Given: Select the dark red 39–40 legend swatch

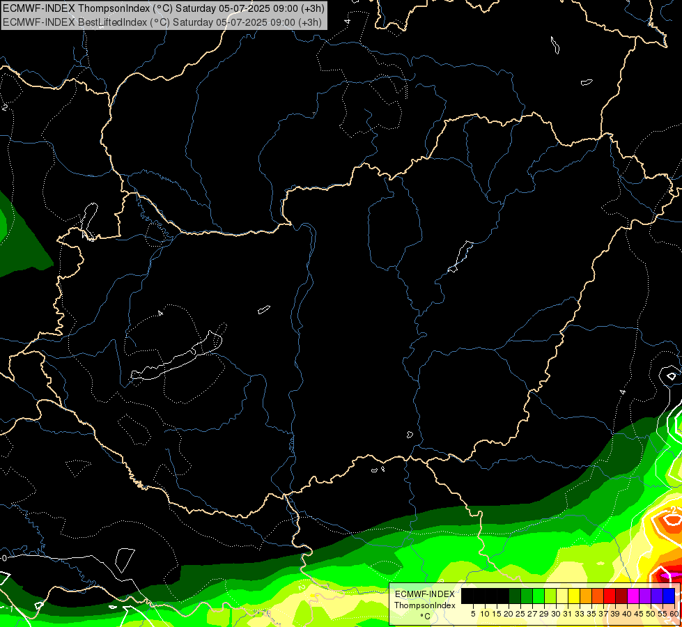Looking at the screenshot, I should (621, 596).
